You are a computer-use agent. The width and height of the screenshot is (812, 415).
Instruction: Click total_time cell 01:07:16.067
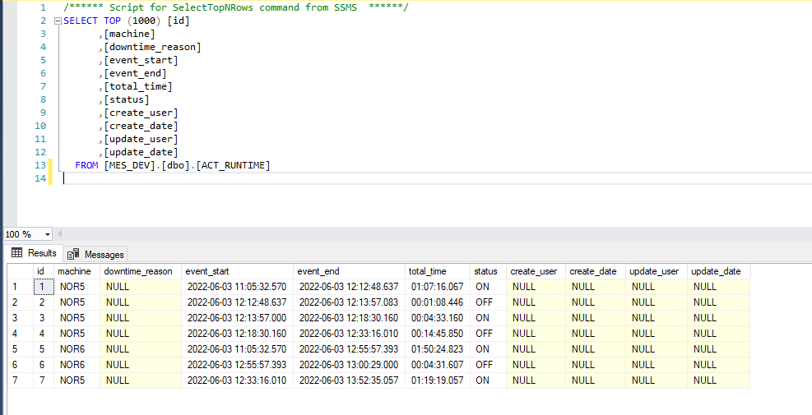[438, 287]
